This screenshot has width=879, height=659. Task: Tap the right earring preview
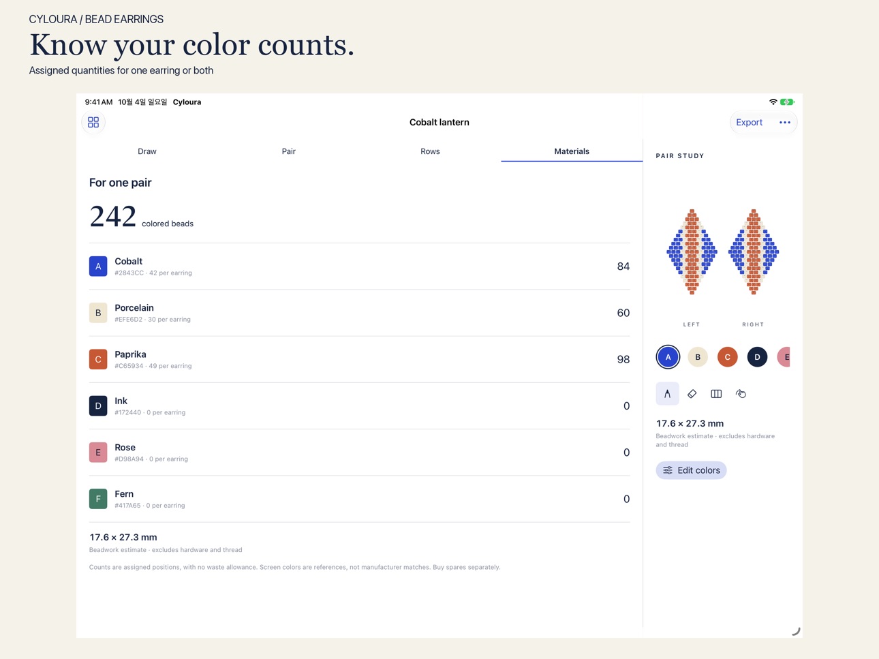(754, 252)
